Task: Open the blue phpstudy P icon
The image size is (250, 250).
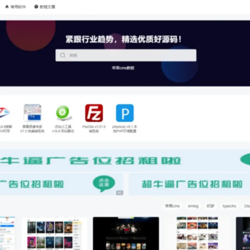Action: (125, 113)
